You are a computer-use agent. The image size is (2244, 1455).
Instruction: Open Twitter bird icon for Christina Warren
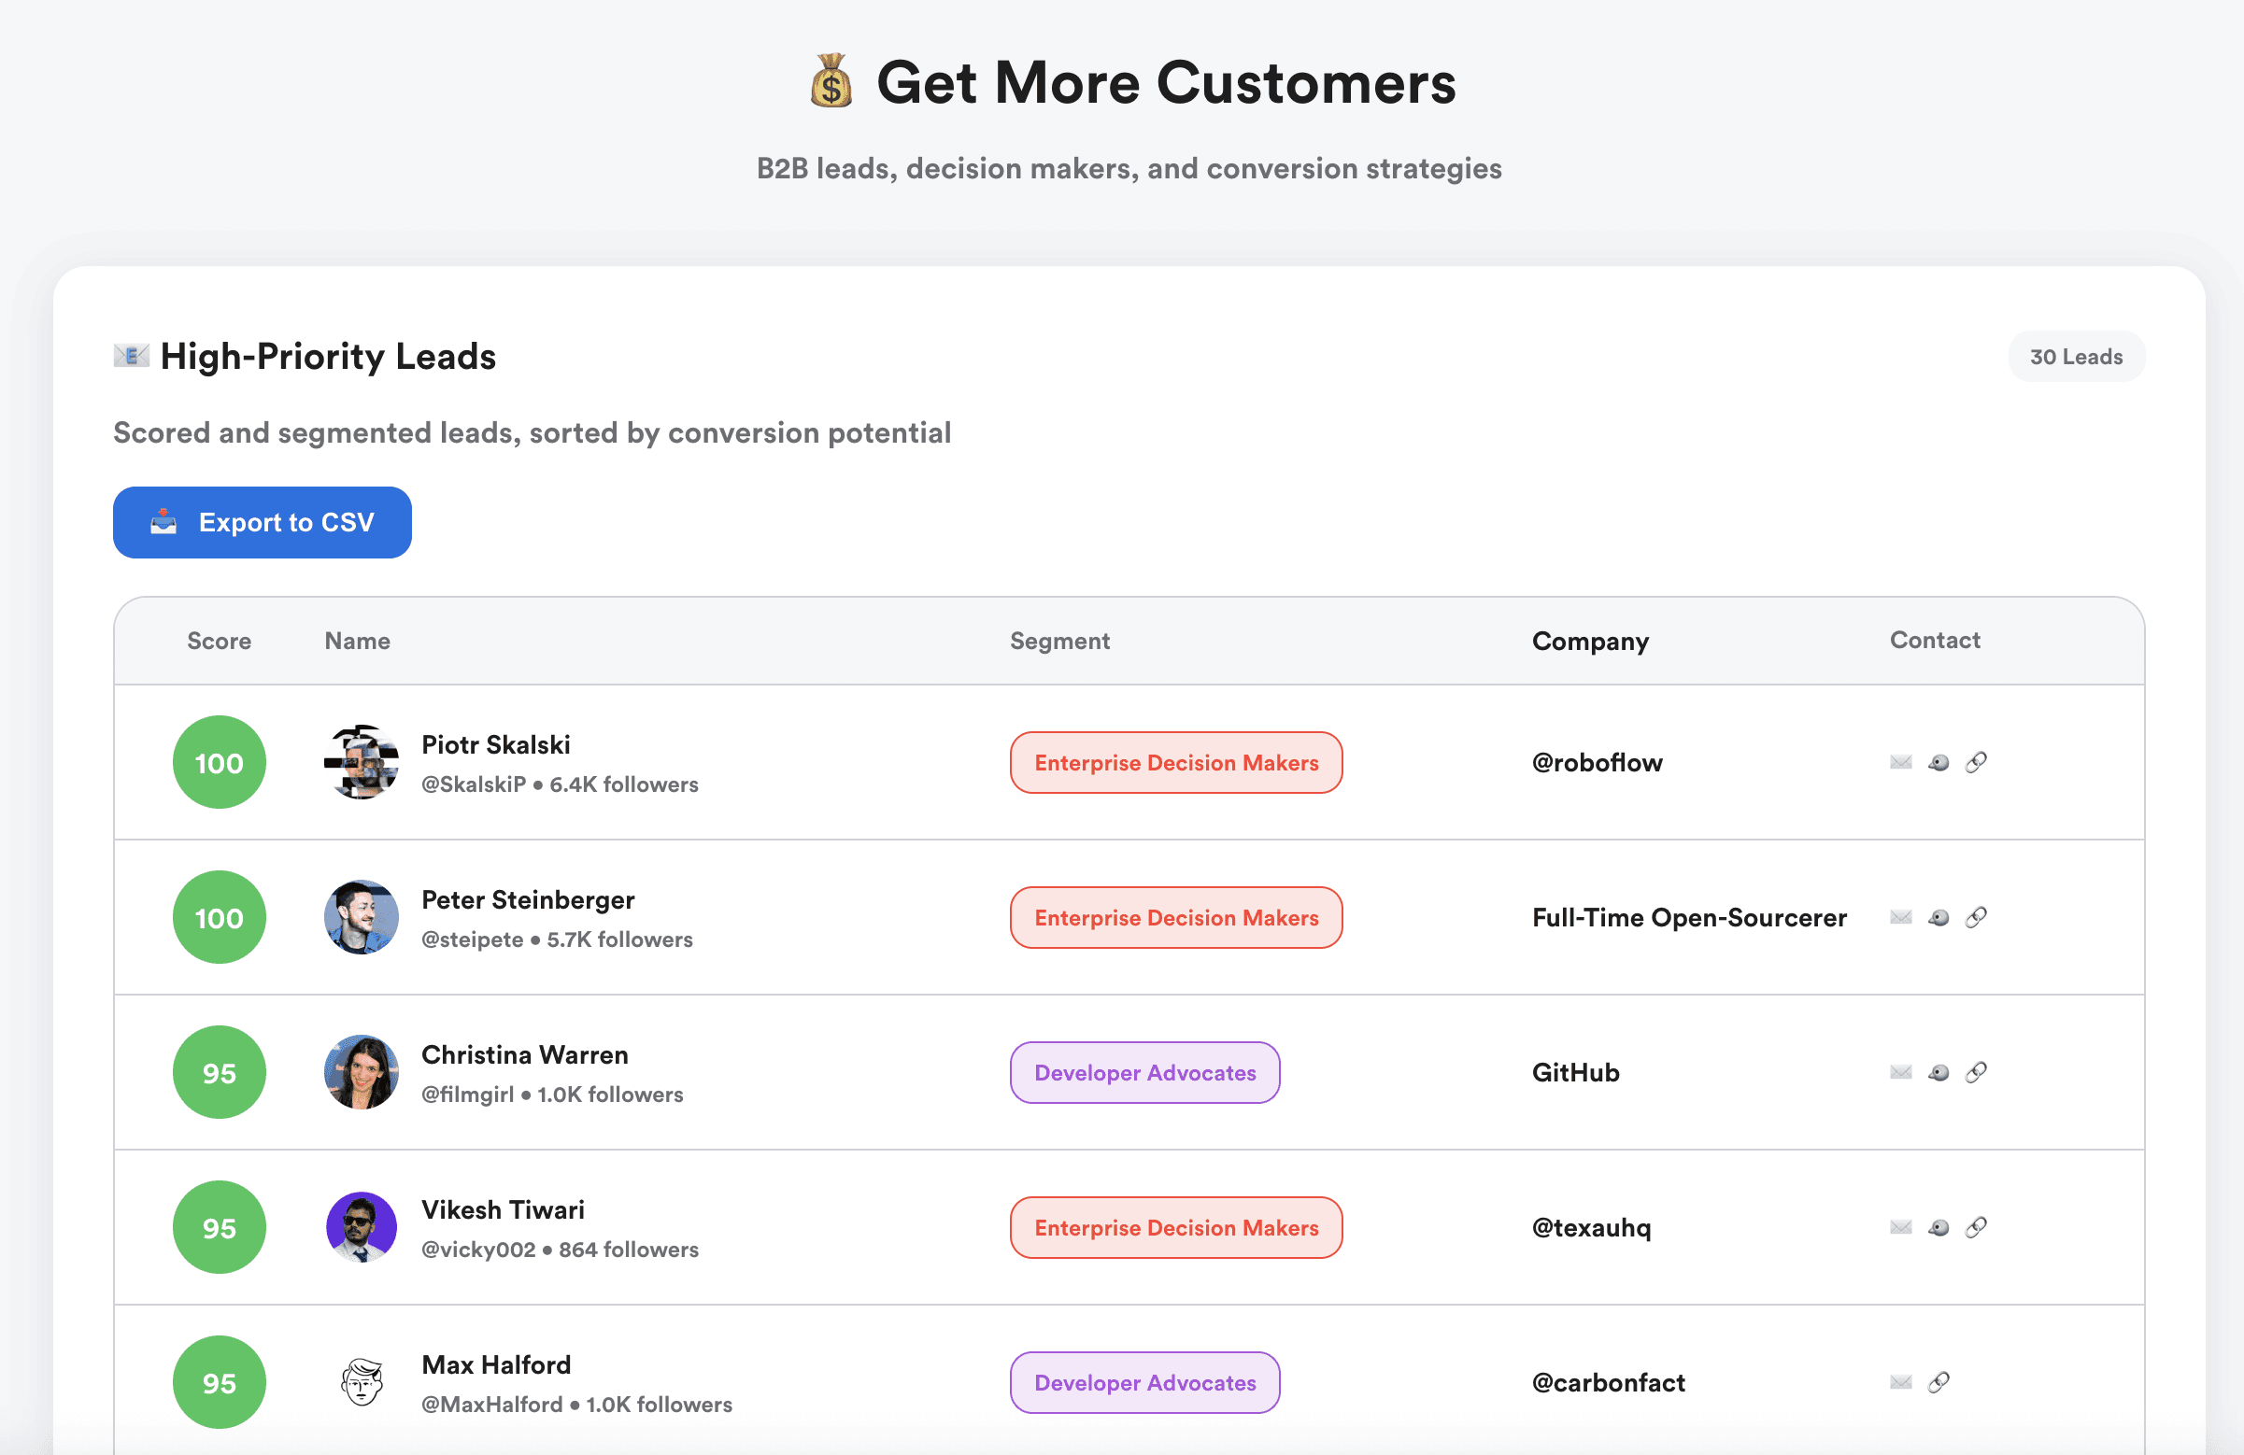click(x=1939, y=1072)
